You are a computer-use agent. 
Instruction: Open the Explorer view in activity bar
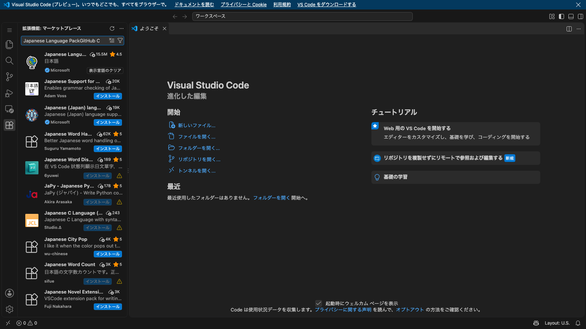[10, 45]
